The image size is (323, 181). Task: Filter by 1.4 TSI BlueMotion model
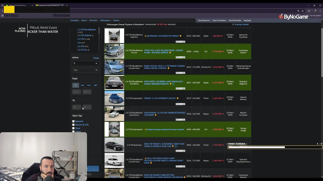pos(87,30)
